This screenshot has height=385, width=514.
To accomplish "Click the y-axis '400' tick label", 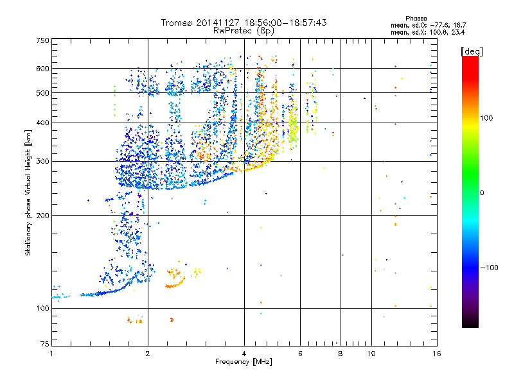I will click(42, 123).
